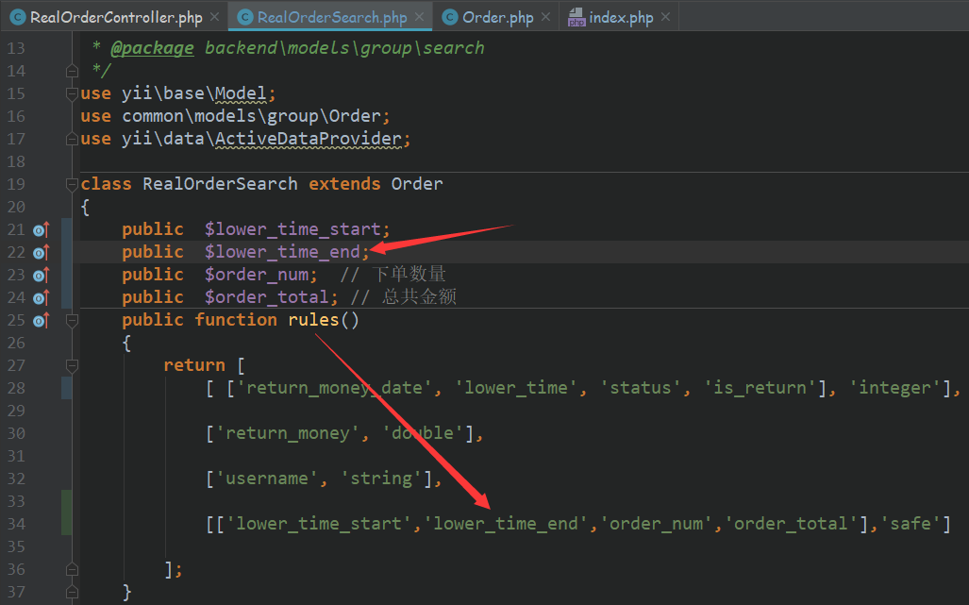This screenshot has height=605, width=969.
Task: Click the class icon on RealOrderSearch.php tab
Action: tap(245, 17)
